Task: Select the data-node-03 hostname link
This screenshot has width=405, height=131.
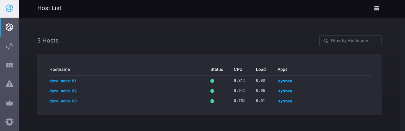Action: pos(63,101)
